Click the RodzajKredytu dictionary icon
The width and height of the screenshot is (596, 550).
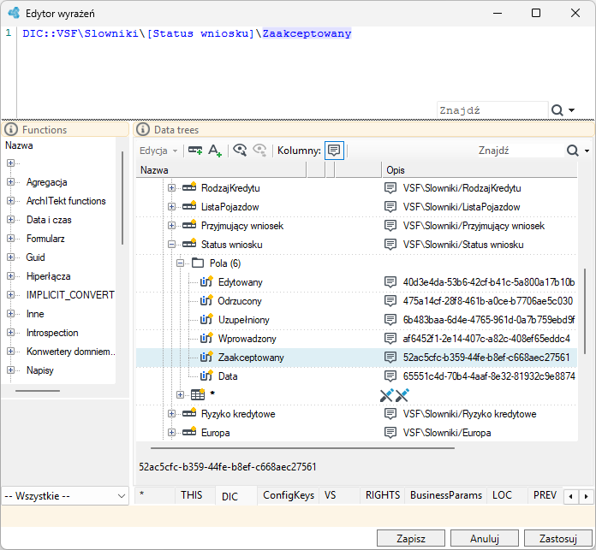pyautogui.click(x=189, y=187)
